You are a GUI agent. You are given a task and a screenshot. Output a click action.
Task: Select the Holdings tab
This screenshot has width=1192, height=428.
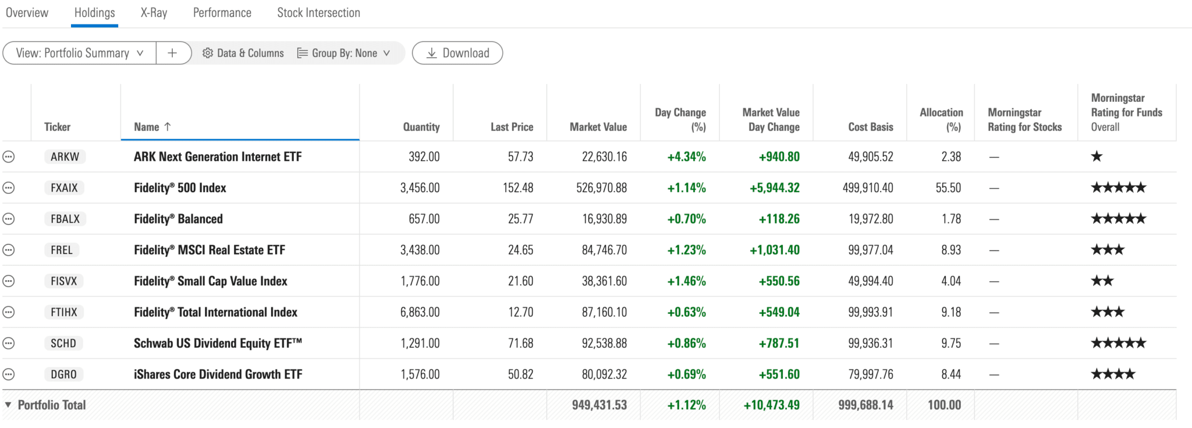94,13
